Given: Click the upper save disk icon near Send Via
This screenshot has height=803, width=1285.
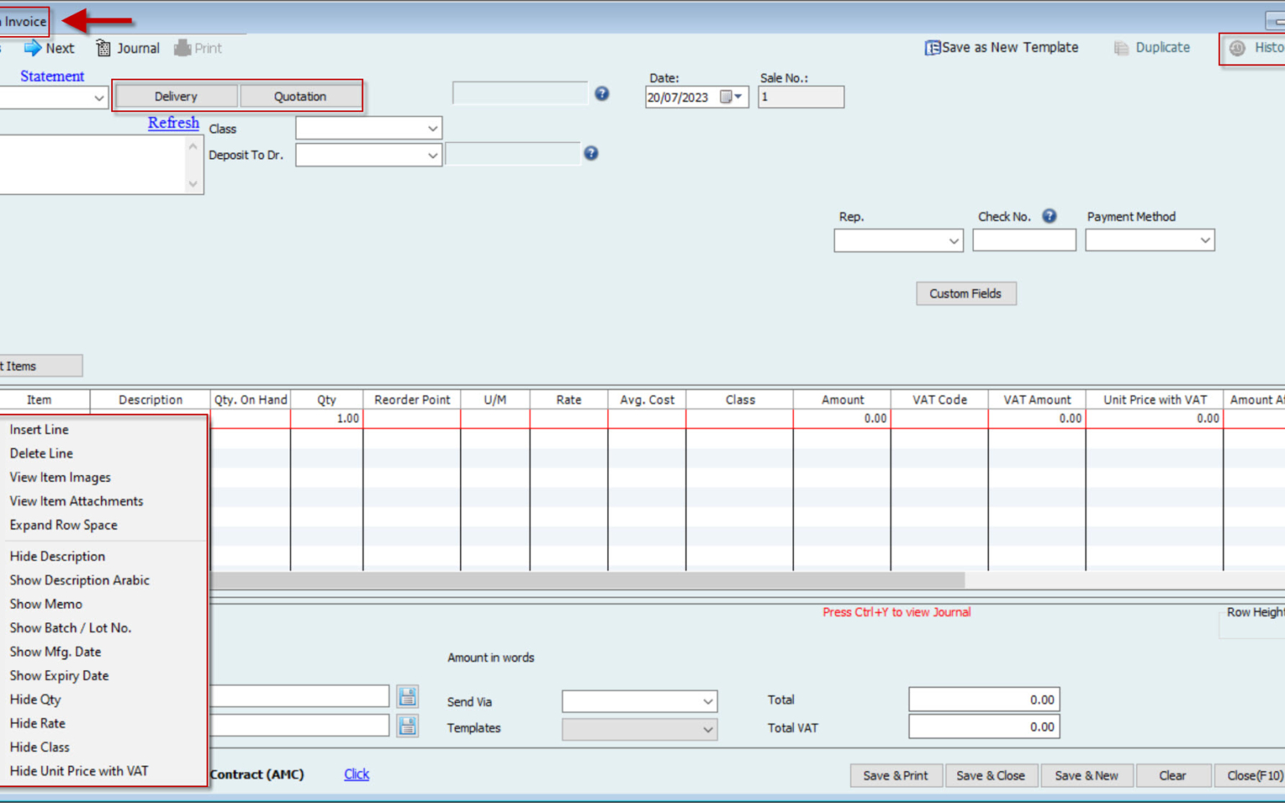Looking at the screenshot, I should point(407,696).
